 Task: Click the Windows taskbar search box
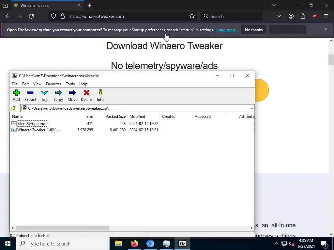point(62,243)
